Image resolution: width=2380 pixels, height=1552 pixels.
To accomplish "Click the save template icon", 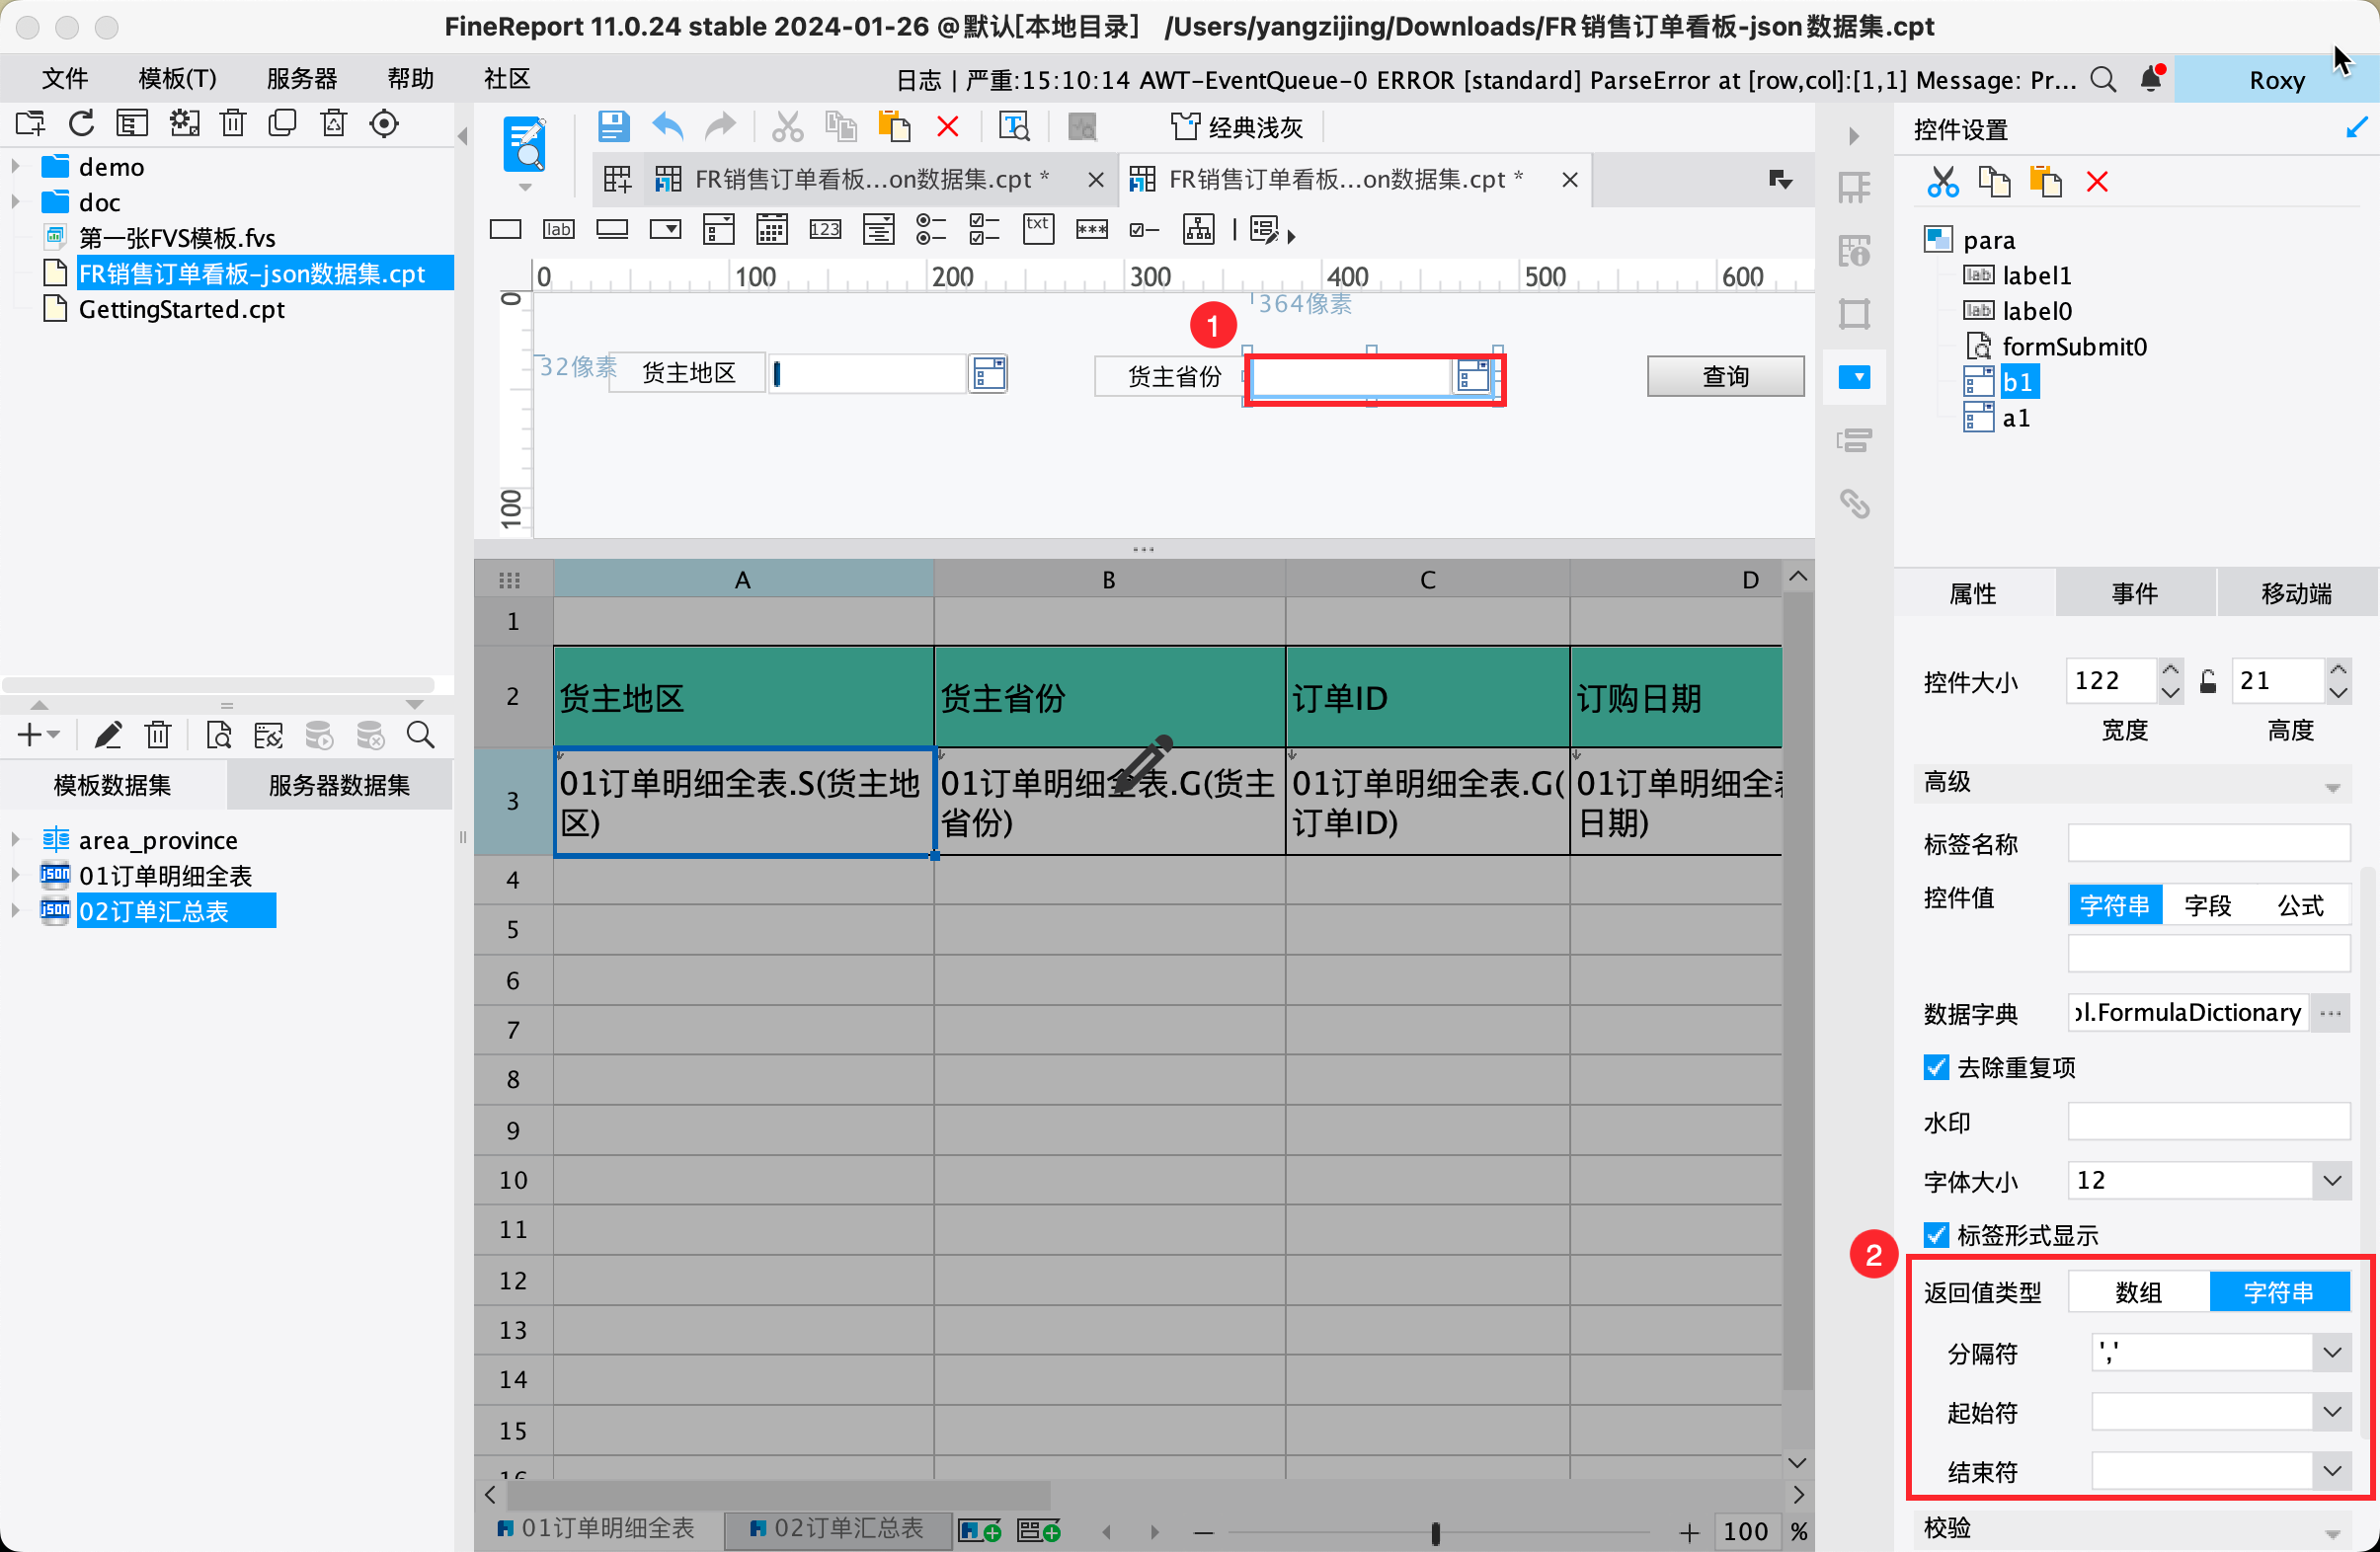I will point(612,127).
